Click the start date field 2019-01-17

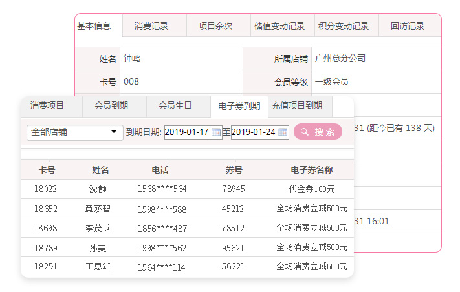[186, 132]
